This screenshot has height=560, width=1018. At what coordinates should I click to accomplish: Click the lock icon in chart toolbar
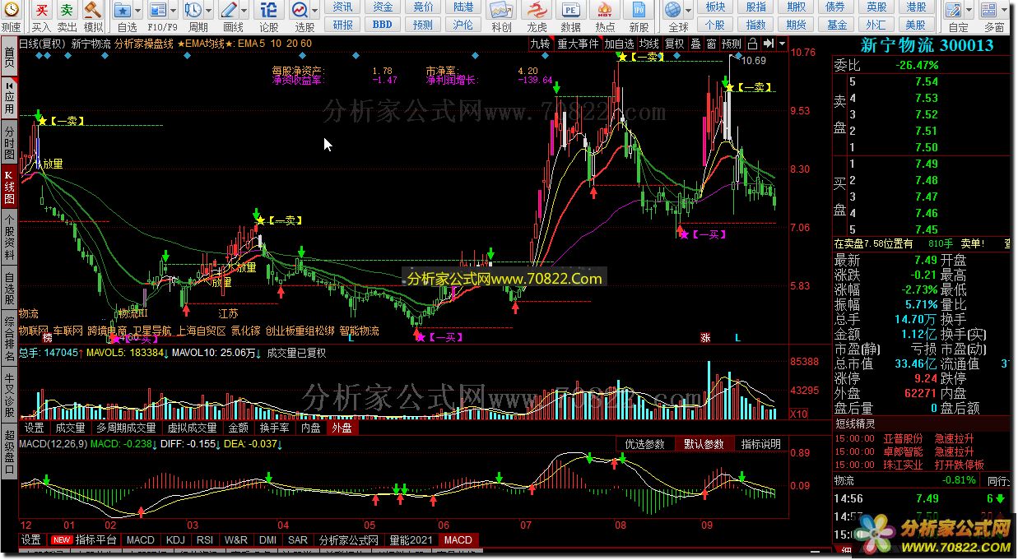point(754,44)
